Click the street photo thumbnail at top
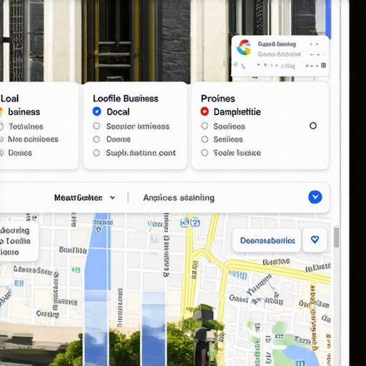 tap(116, 41)
